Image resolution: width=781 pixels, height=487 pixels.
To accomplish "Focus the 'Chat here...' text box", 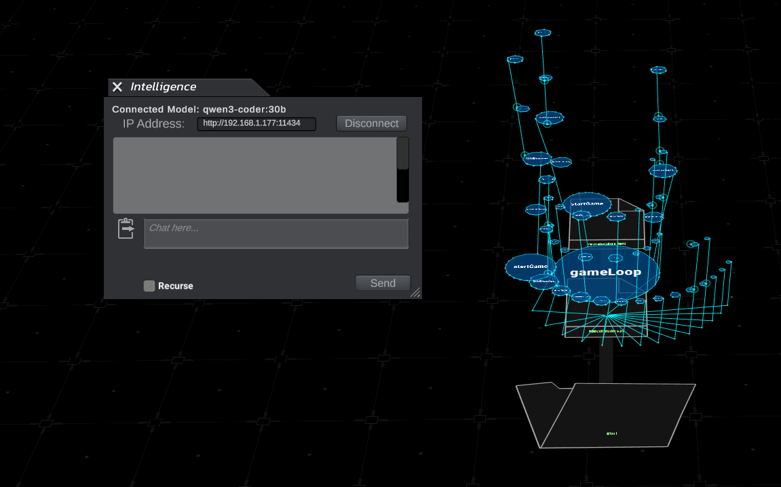I will click(x=276, y=233).
